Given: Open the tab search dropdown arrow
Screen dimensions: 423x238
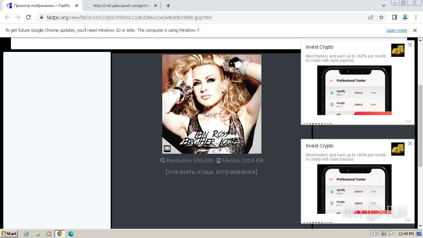Looking at the screenshot, I should click(384, 6).
